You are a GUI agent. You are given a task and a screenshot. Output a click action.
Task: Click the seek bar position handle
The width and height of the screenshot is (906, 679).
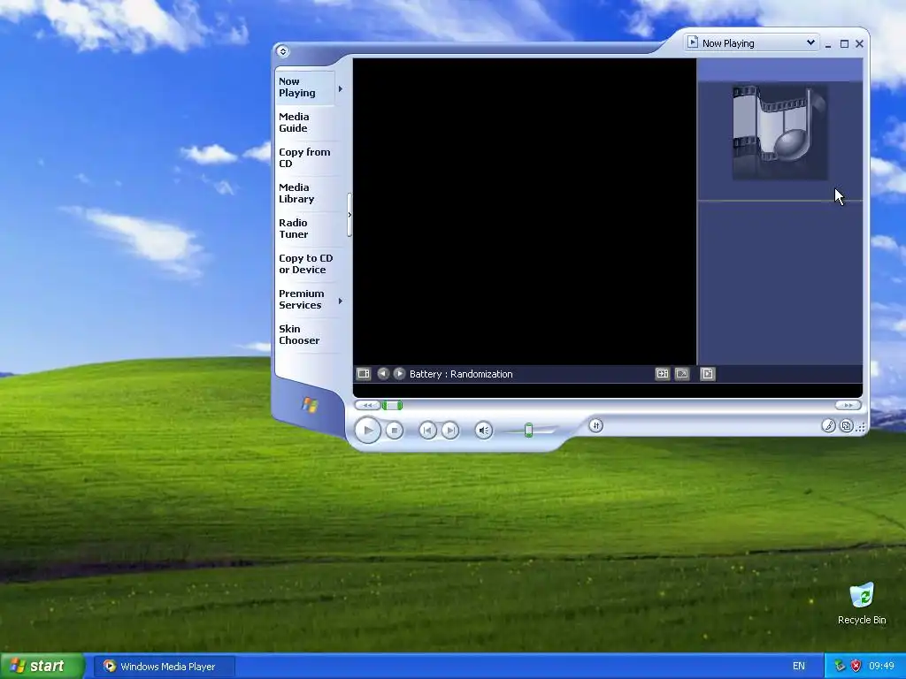(392, 405)
